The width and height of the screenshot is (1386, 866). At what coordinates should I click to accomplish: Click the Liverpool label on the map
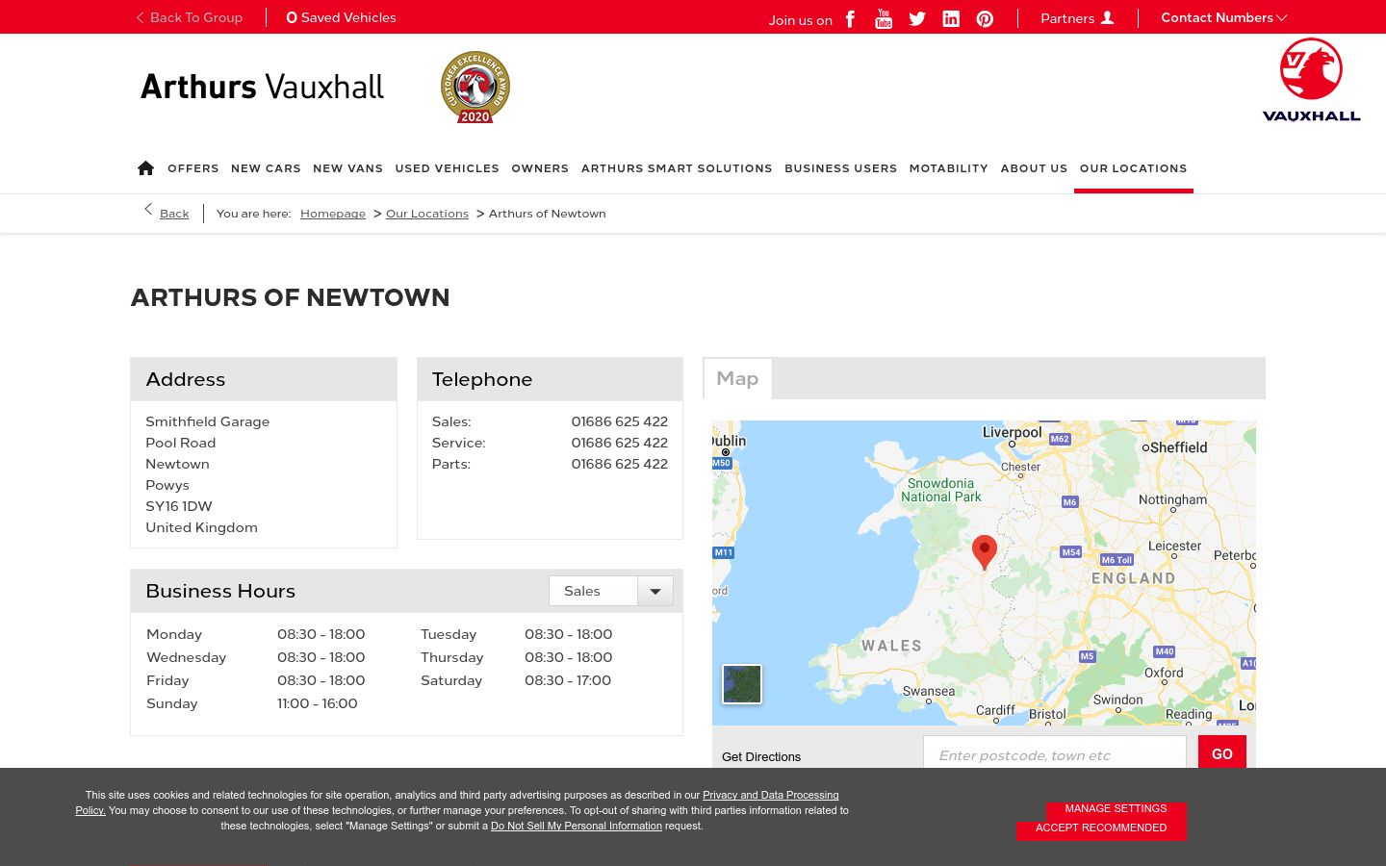coord(1012,433)
